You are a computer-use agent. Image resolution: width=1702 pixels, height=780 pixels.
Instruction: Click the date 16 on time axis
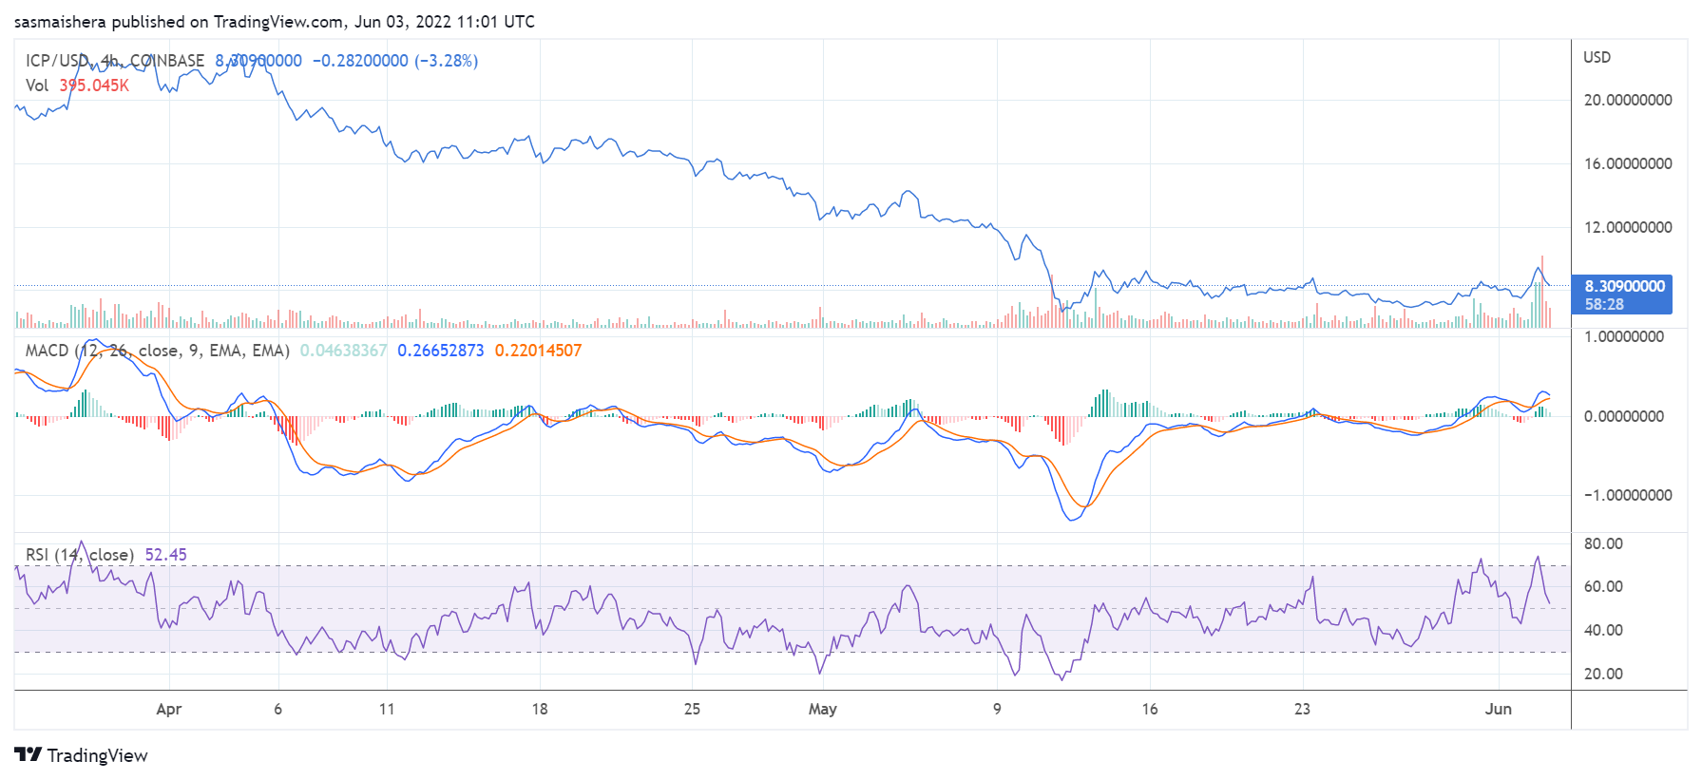(x=1150, y=709)
